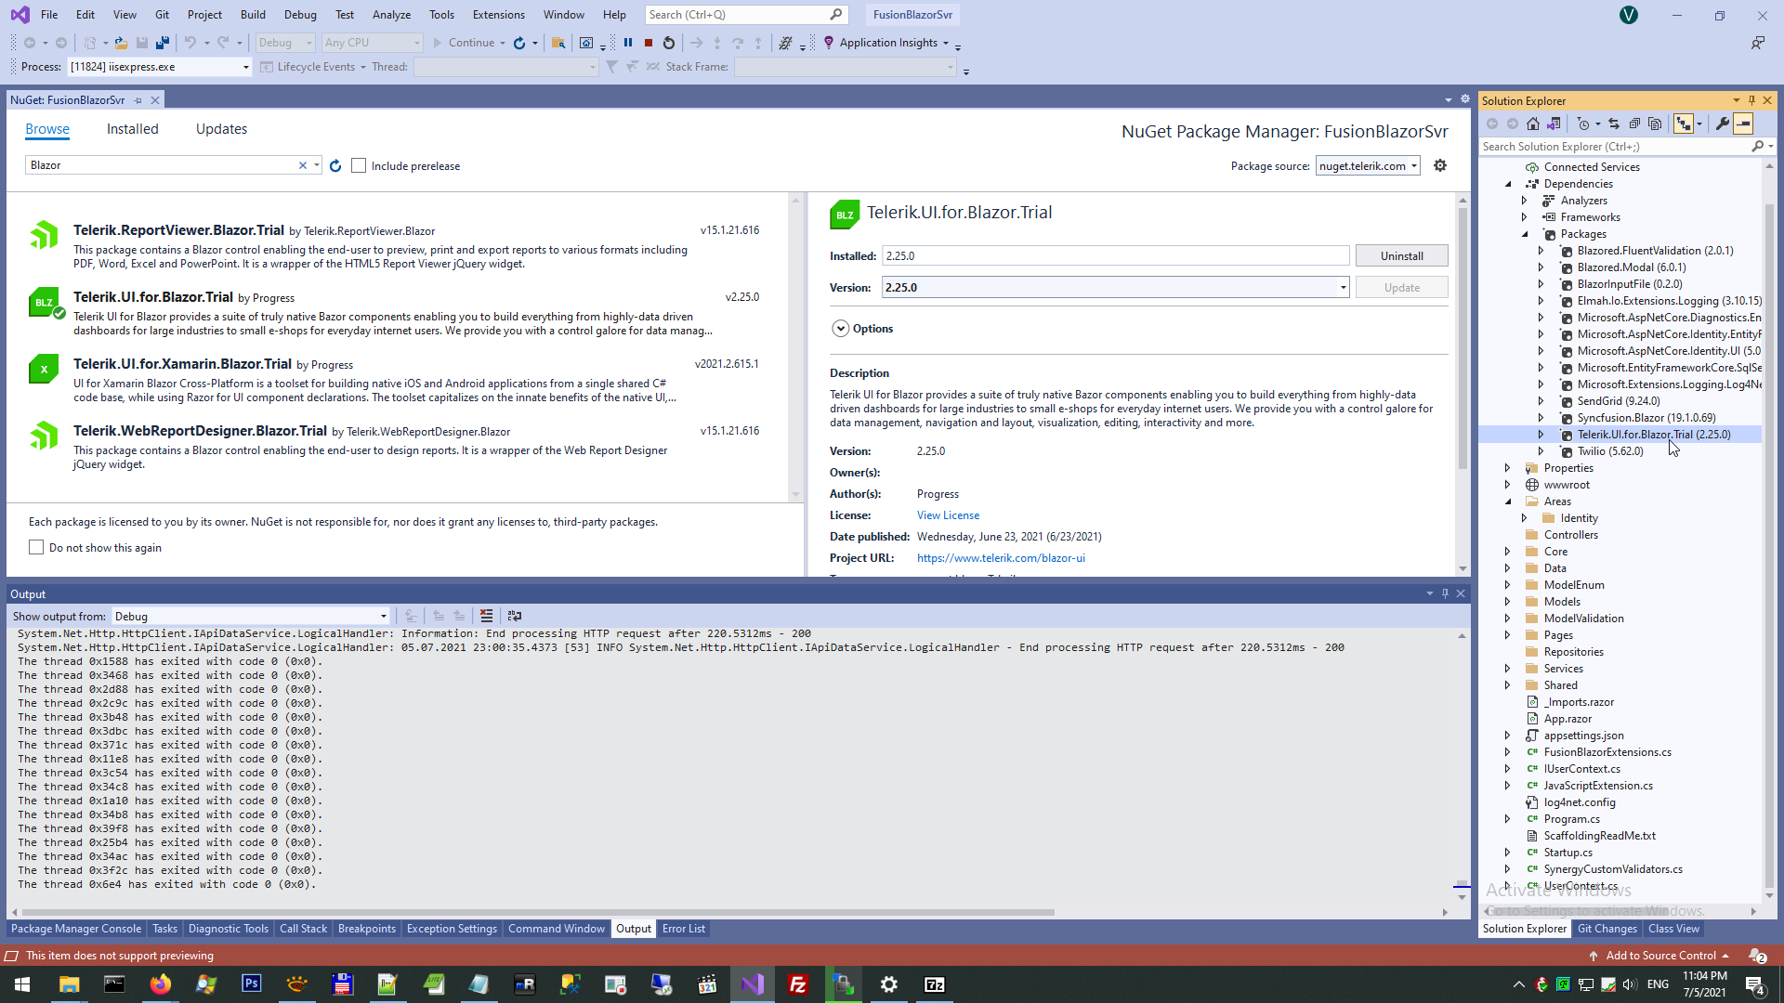
Task: Click Collapse All in Solution Explorer toolbar
Action: (x=1634, y=124)
